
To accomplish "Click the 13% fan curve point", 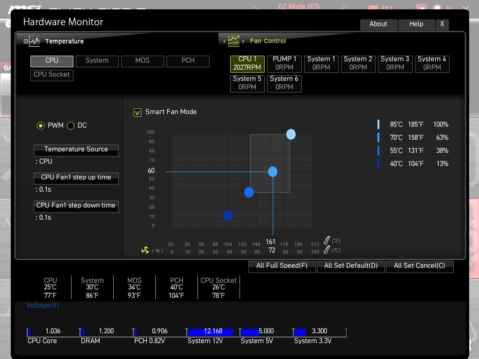I will click(228, 216).
